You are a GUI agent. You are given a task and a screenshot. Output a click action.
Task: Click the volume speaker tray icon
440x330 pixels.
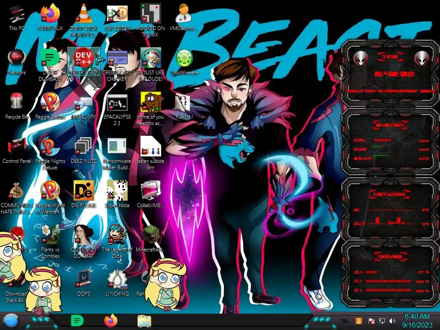(393, 321)
